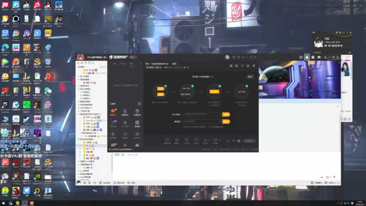
Task: Open the filter dropdown in the streaming app title bar
Action: (x=238, y=57)
